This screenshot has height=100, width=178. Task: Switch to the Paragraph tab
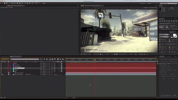tap(169, 57)
